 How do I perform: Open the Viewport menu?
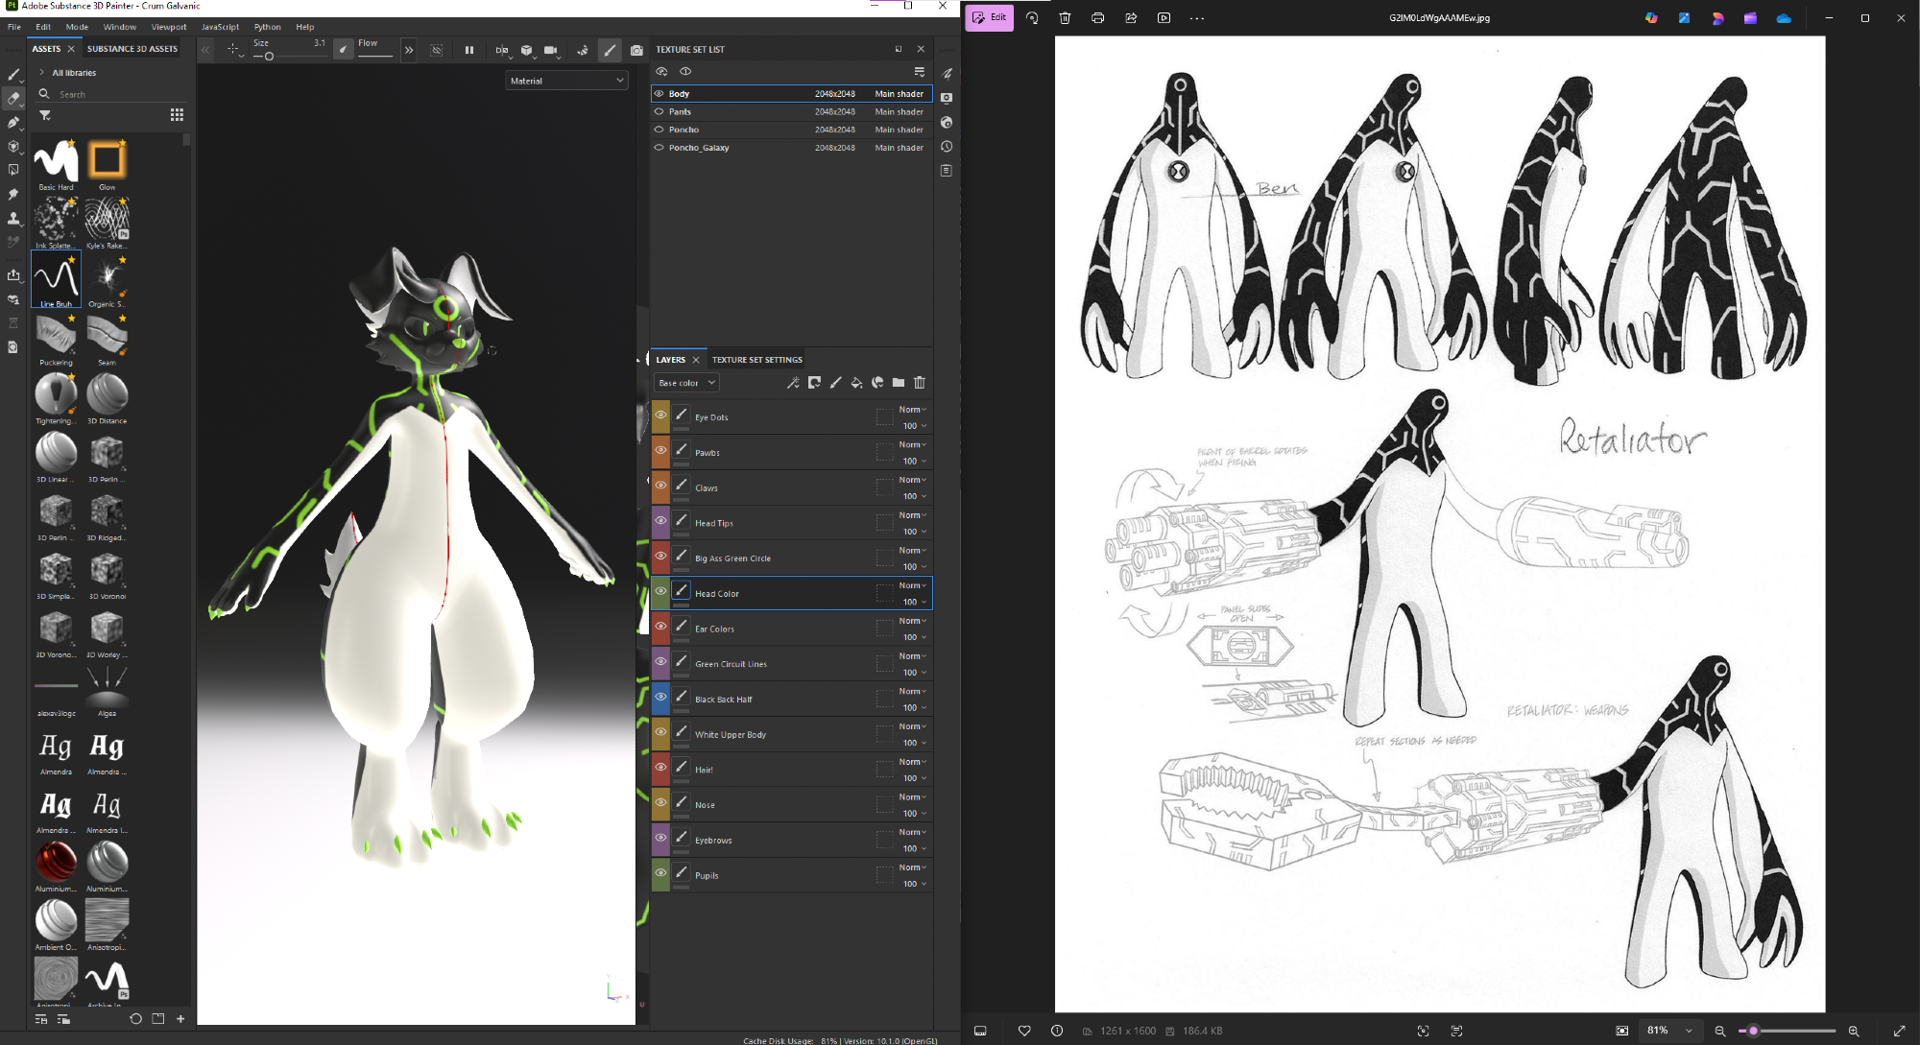(x=169, y=27)
